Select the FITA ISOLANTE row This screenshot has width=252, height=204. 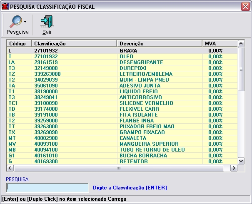click(122, 114)
